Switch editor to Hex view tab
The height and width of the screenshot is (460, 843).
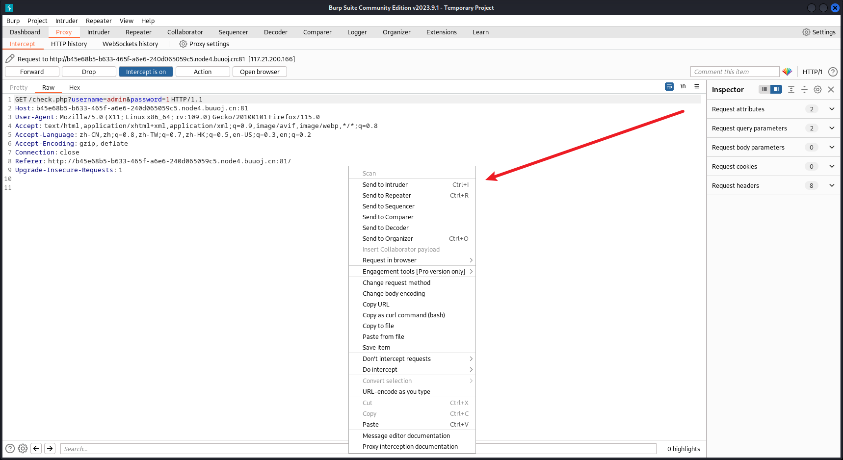point(75,87)
